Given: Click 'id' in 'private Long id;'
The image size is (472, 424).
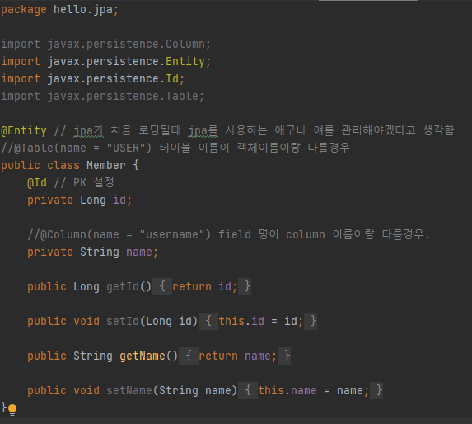Looking at the screenshot, I should click(119, 200).
